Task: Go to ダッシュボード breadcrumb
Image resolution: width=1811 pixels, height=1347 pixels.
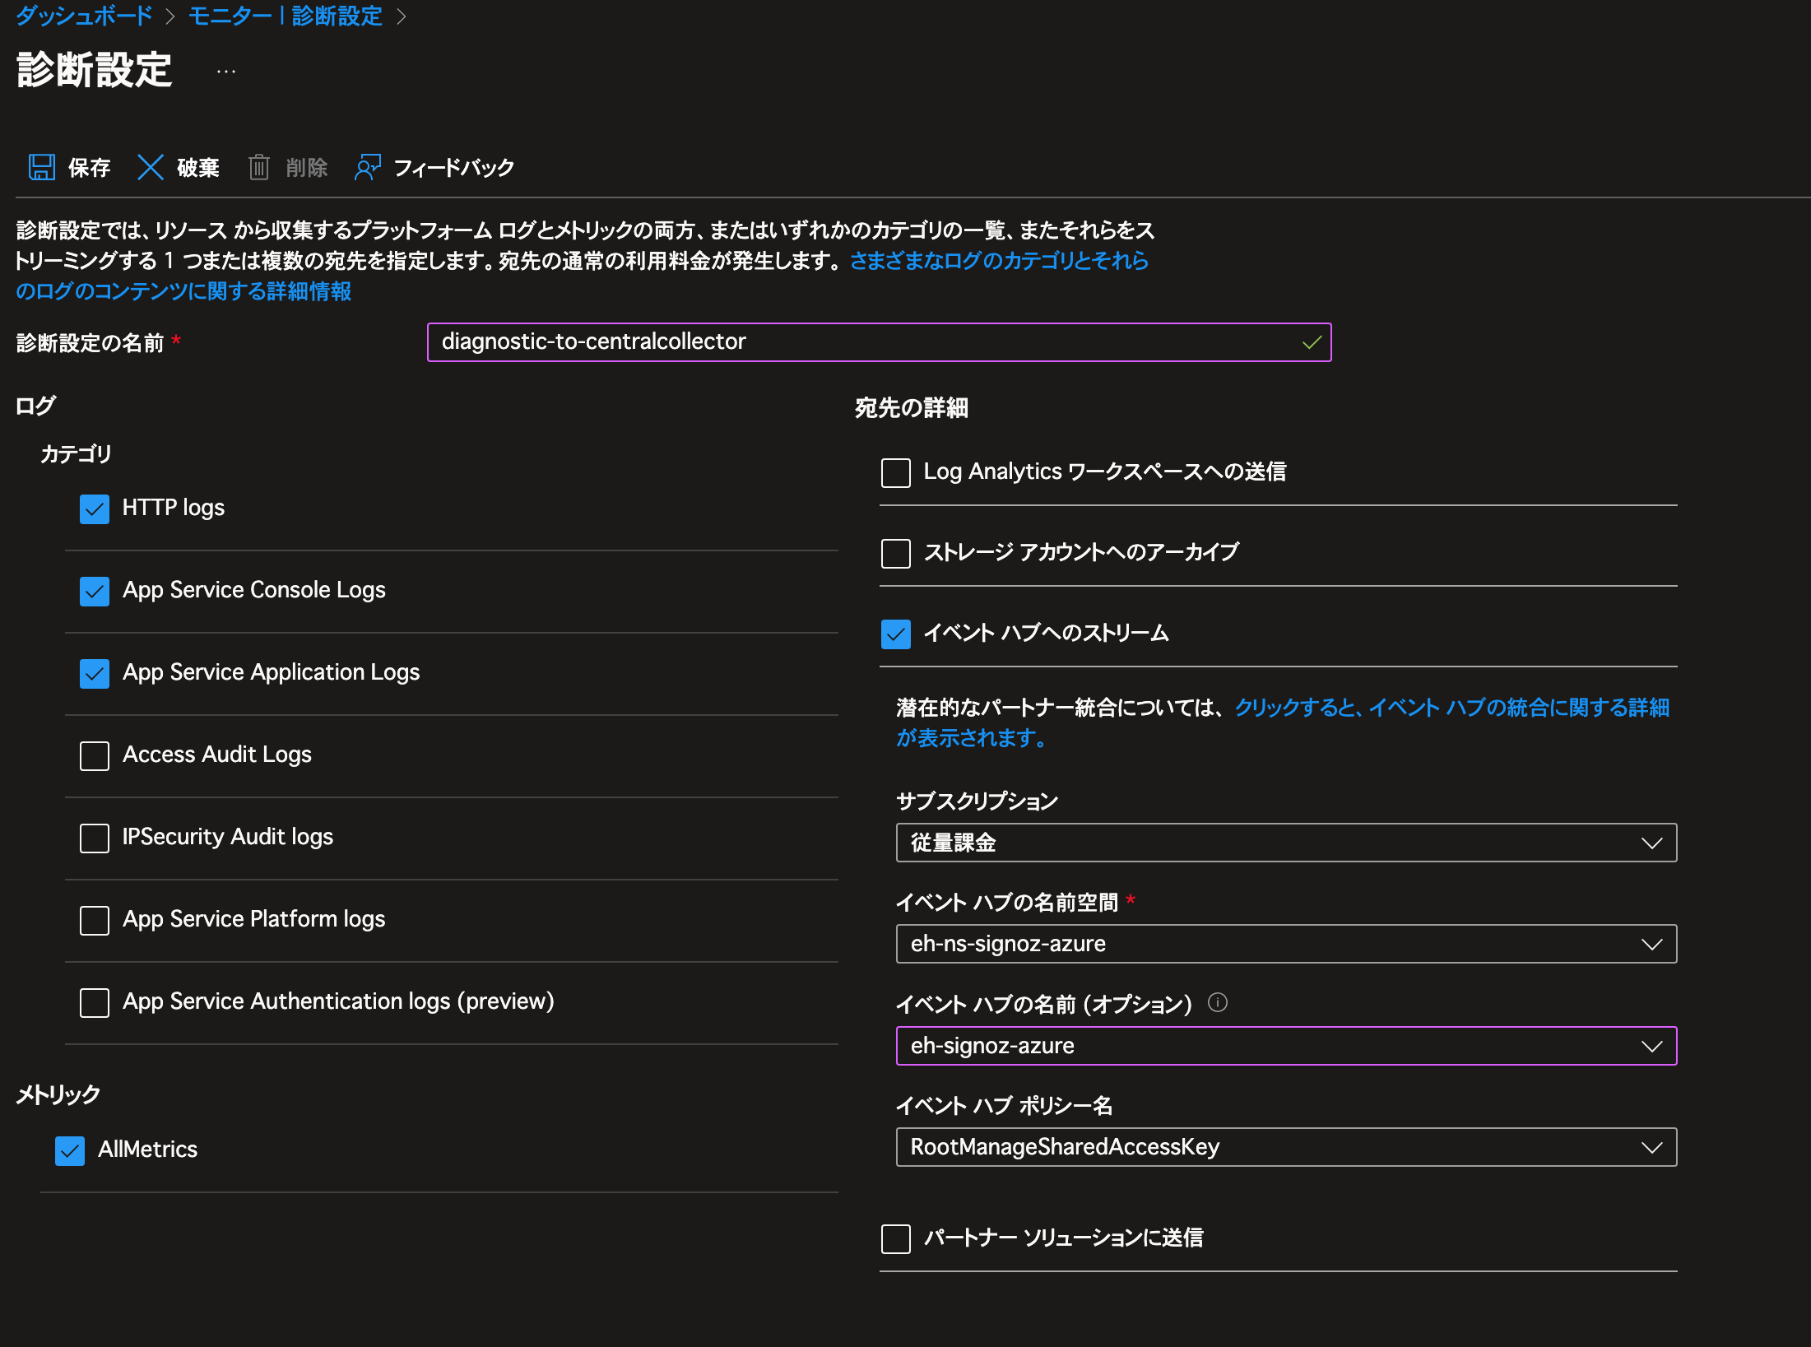Action: [84, 16]
